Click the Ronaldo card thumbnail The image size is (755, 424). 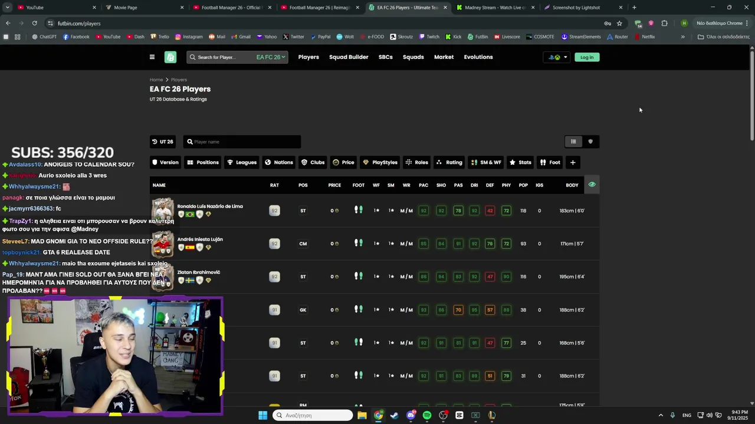click(163, 211)
